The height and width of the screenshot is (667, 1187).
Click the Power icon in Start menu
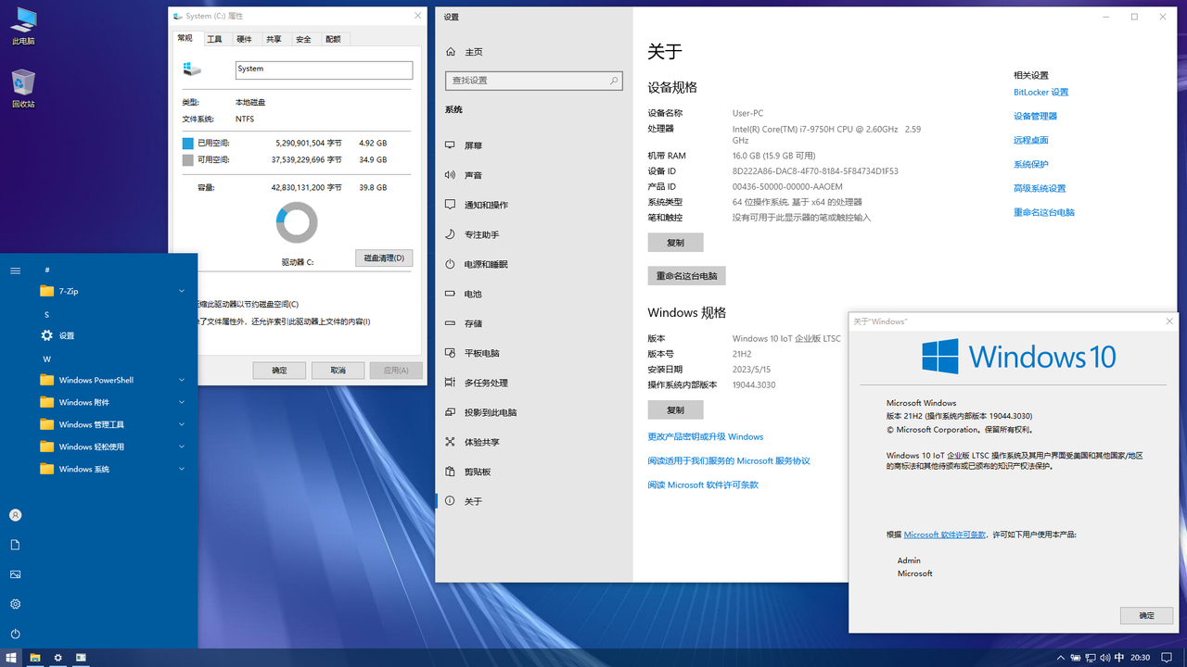click(x=15, y=634)
